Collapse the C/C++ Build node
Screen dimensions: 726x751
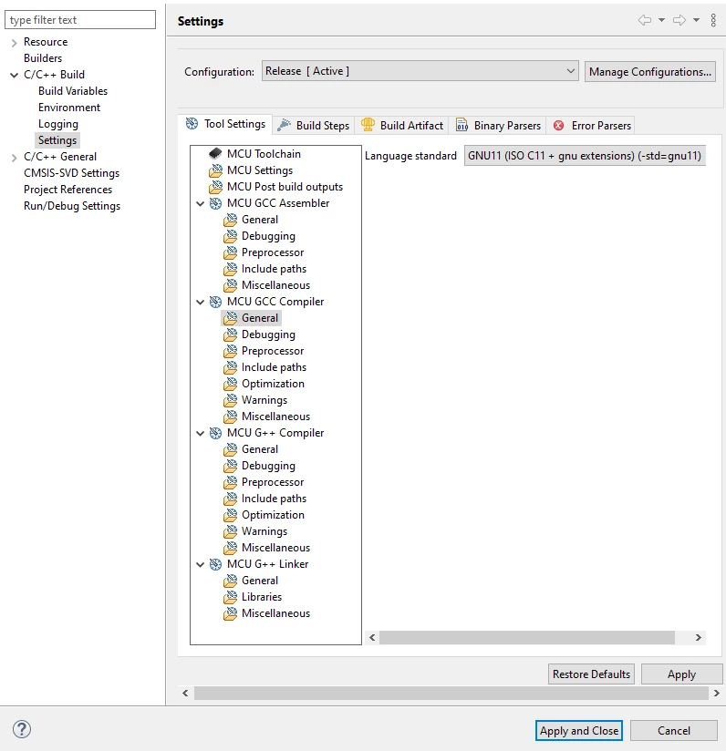(x=14, y=76)
